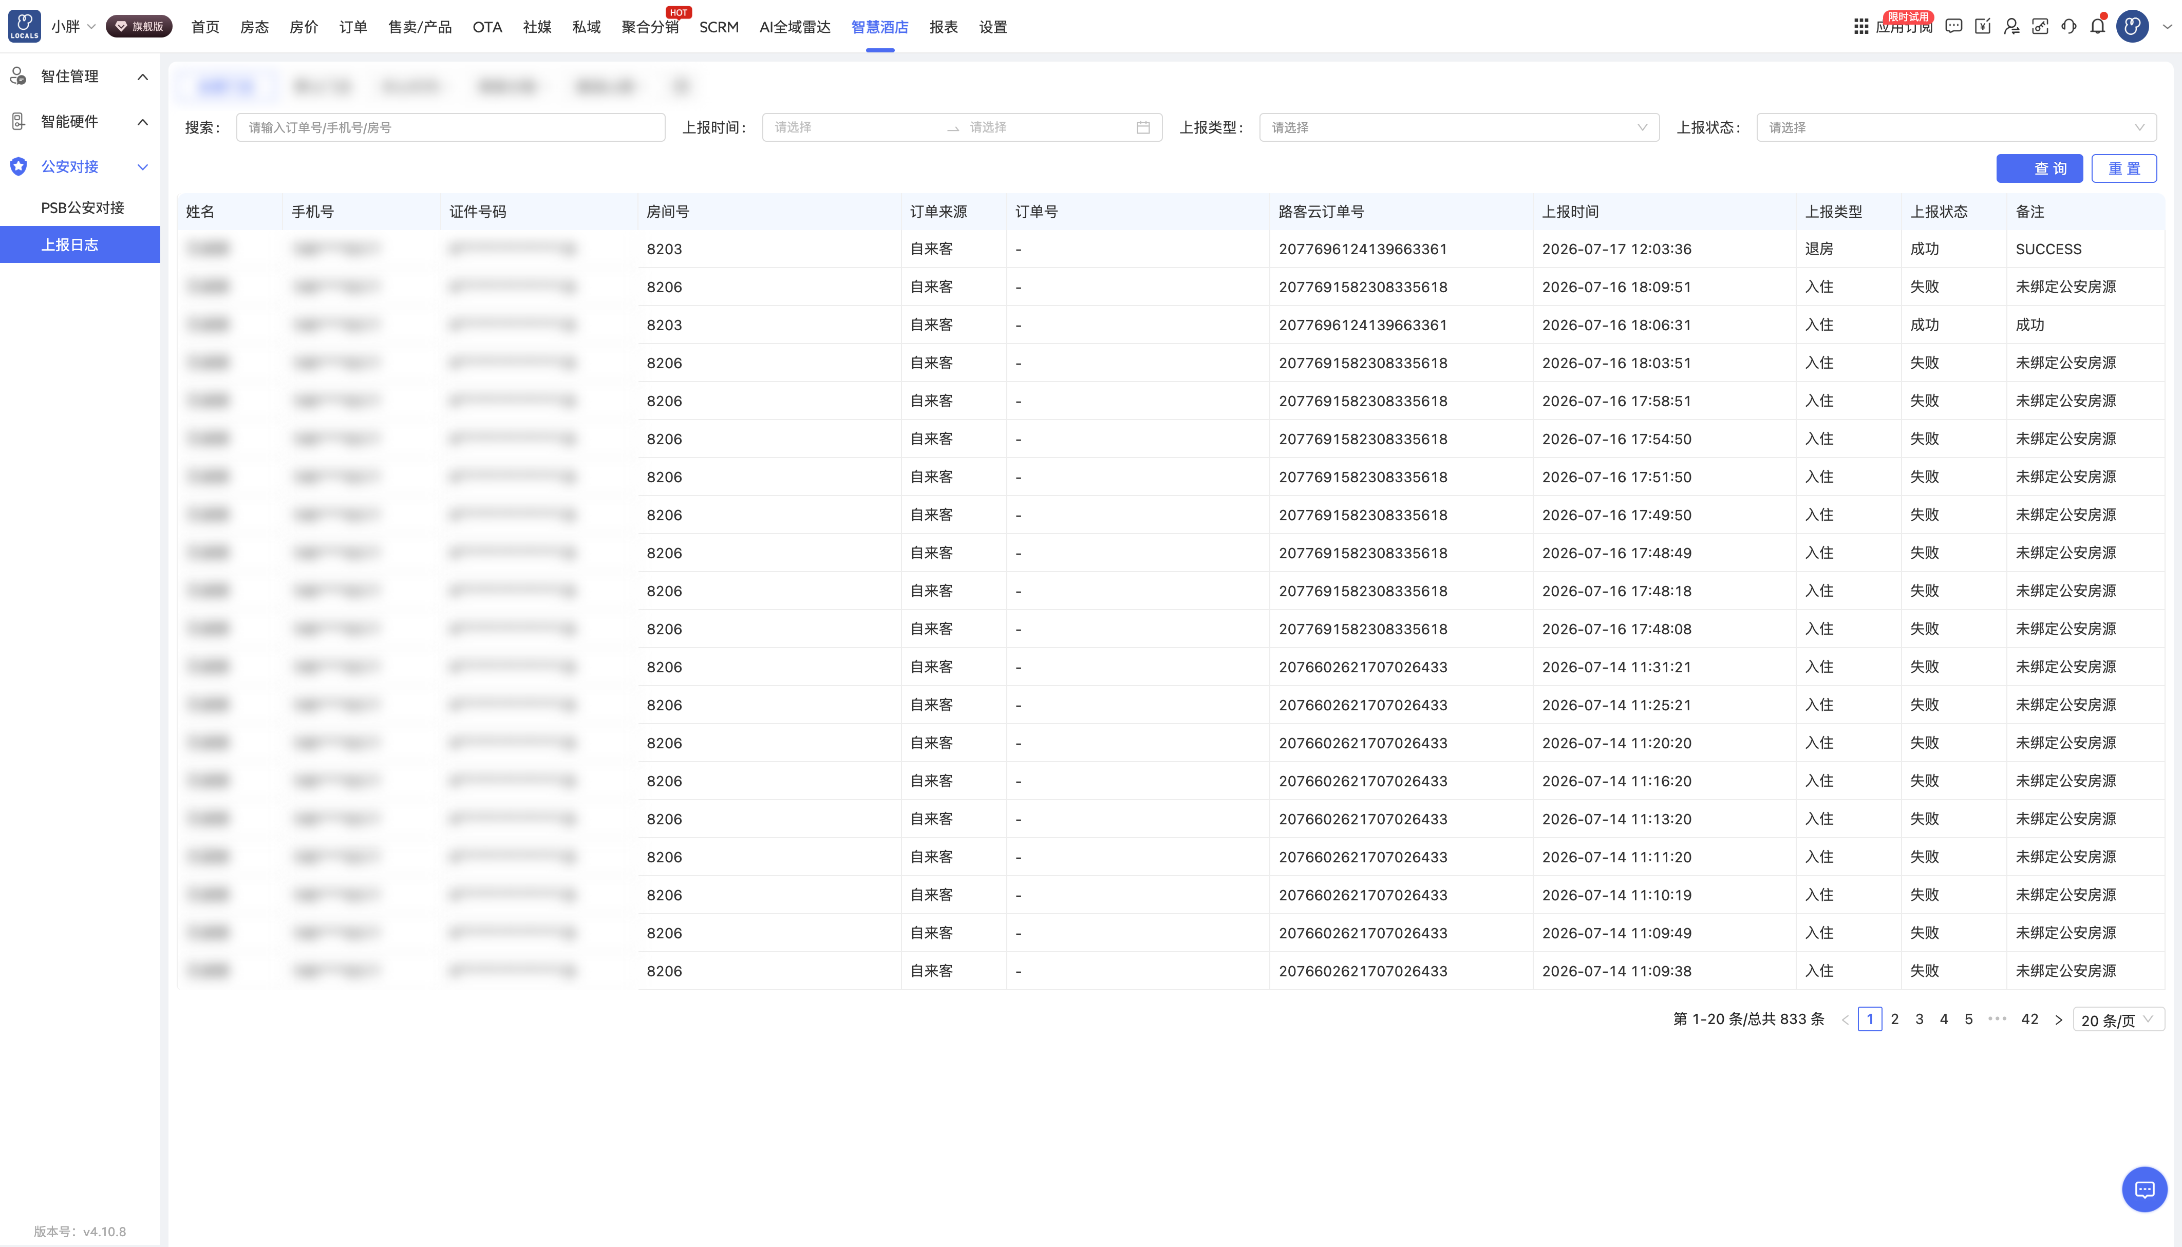The image size is (2182, 1247).
Task: Open the AI全域雷达 menu
Action: point(795,27)
